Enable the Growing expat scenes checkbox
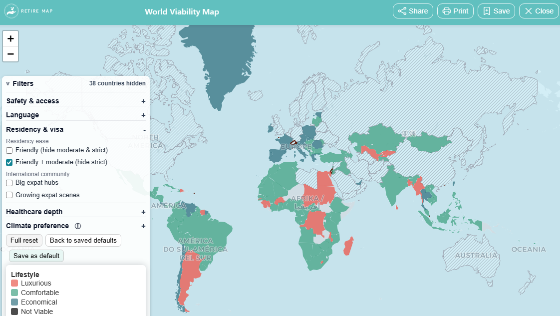The height and width of the screenshot is (316, 560). pyautogui.click(x=9, y=195)
